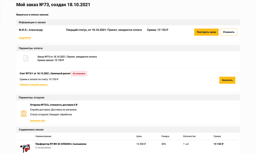256x154 pixels.
Task: Expand shipment info via 'показать все'
Action: click(38, 120)
